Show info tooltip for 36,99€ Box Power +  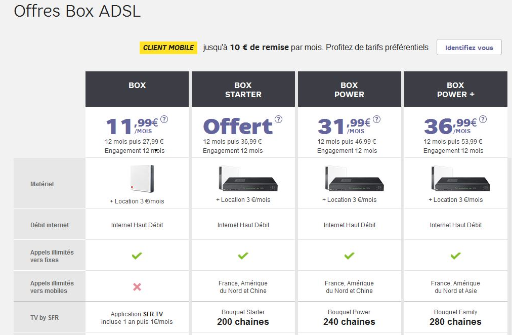point(483,120)
